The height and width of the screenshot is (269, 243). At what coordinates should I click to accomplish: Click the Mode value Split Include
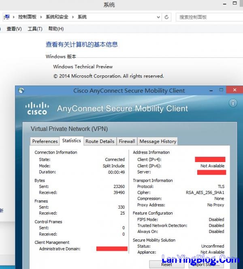(114, 166)
